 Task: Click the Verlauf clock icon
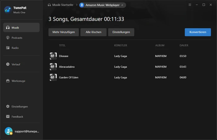8,64
